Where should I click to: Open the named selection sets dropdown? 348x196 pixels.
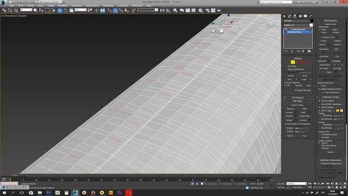click(x=147, y=10)
